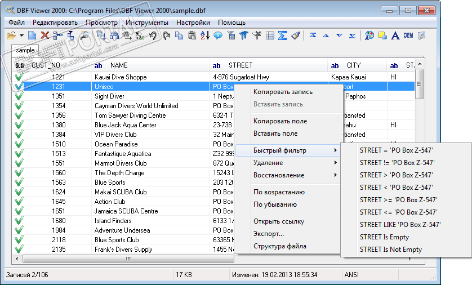Click the open file folder icon
472x285 pixels.
click(x=11, y=35)
